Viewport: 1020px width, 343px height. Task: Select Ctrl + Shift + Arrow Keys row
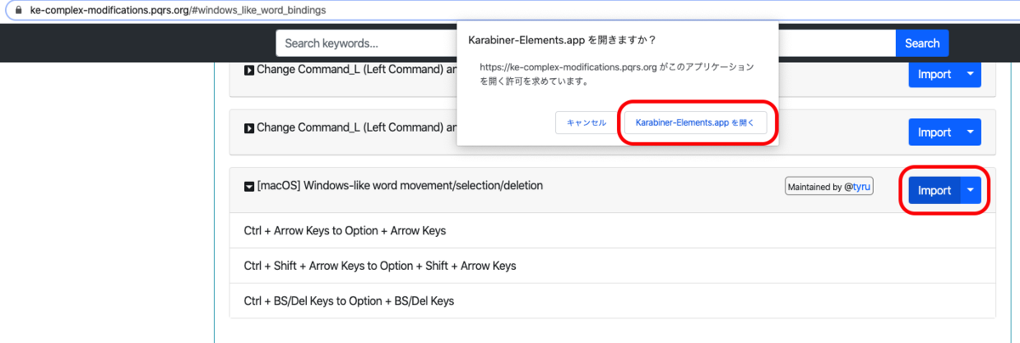pos(379,266)
